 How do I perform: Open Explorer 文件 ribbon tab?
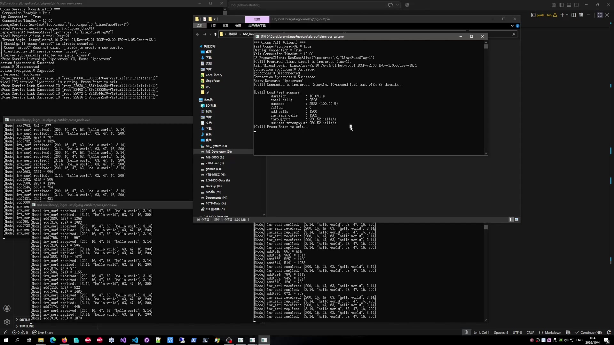(200, 26)
